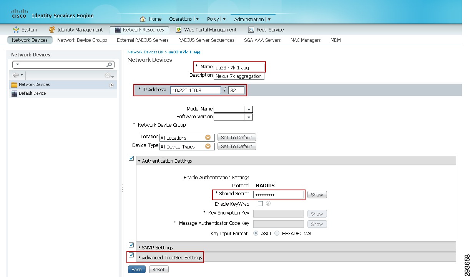The image size is (470, 277).
Task: Open the Software Version dropdown
Action: click(x=249, y=117)
